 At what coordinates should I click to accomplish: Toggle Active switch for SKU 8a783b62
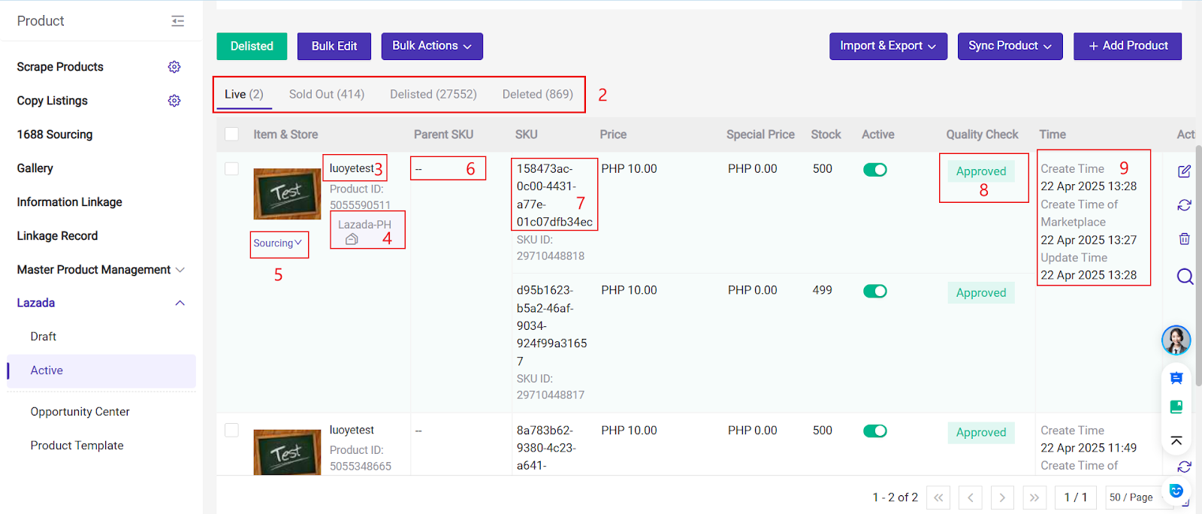tap(875, 431)
